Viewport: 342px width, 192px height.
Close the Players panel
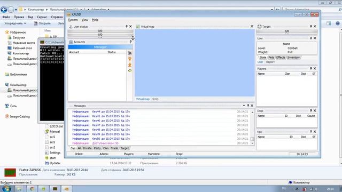(x=315, y=68)
